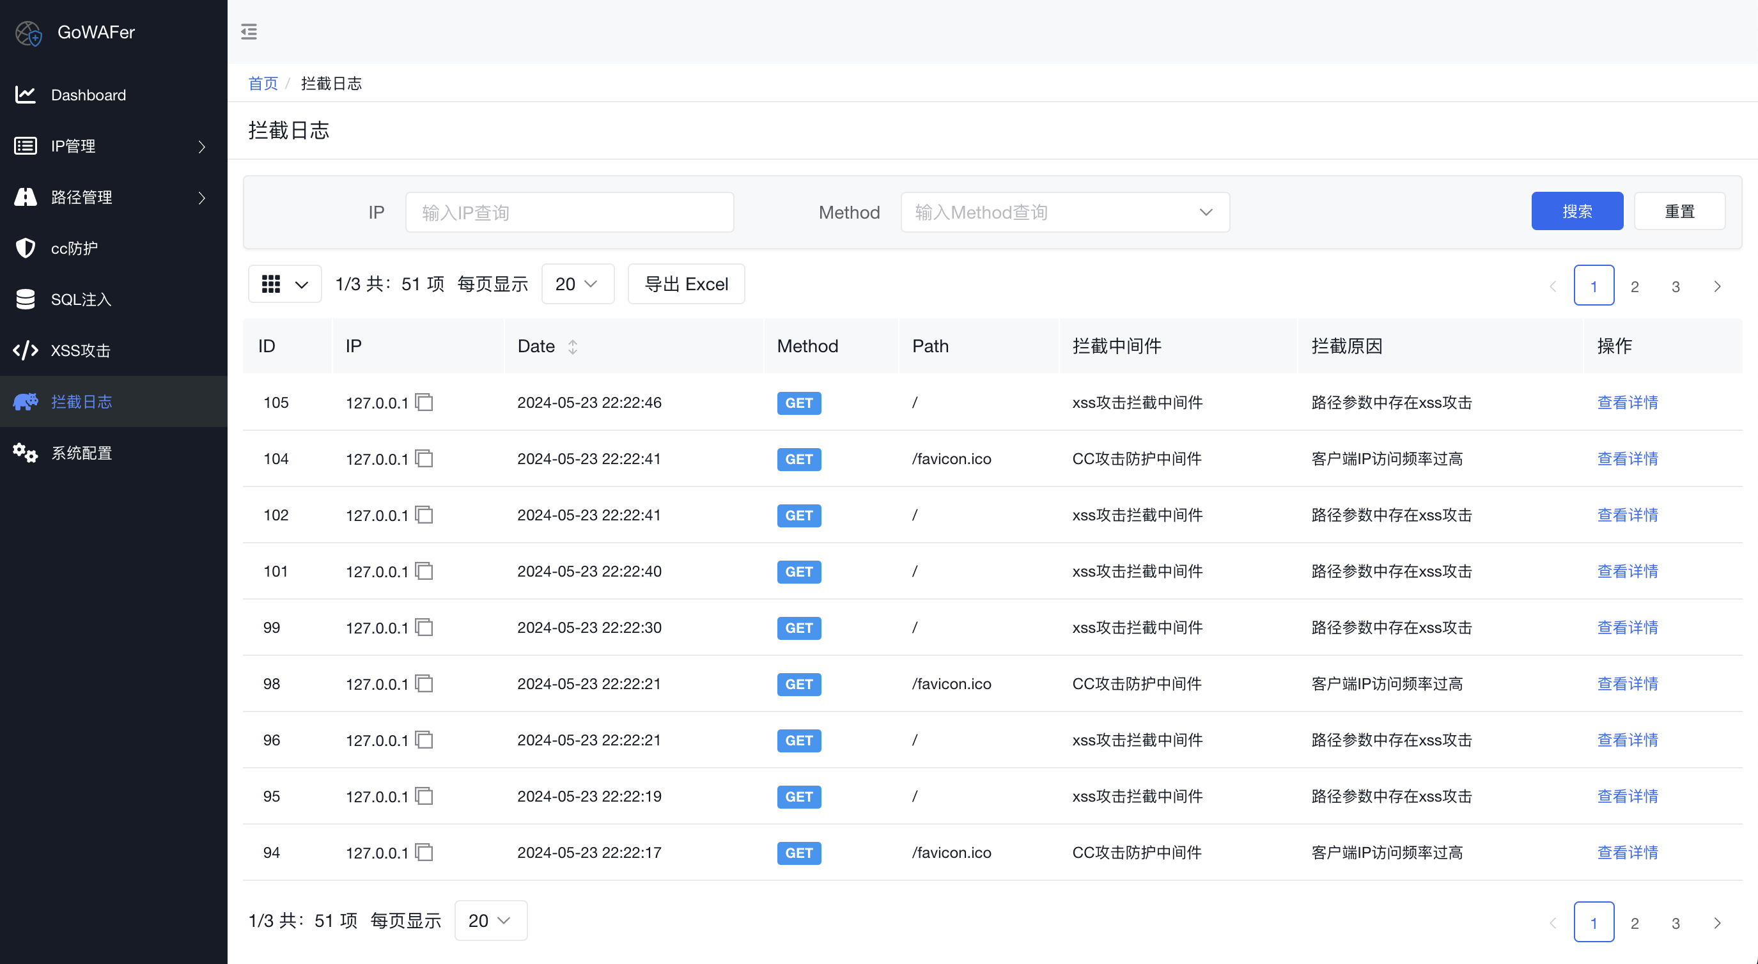Copy IP in row with ID 104
This screenshot has height=964, width=1758.
424,458
